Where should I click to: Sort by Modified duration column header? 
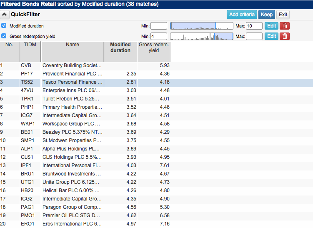120,52
